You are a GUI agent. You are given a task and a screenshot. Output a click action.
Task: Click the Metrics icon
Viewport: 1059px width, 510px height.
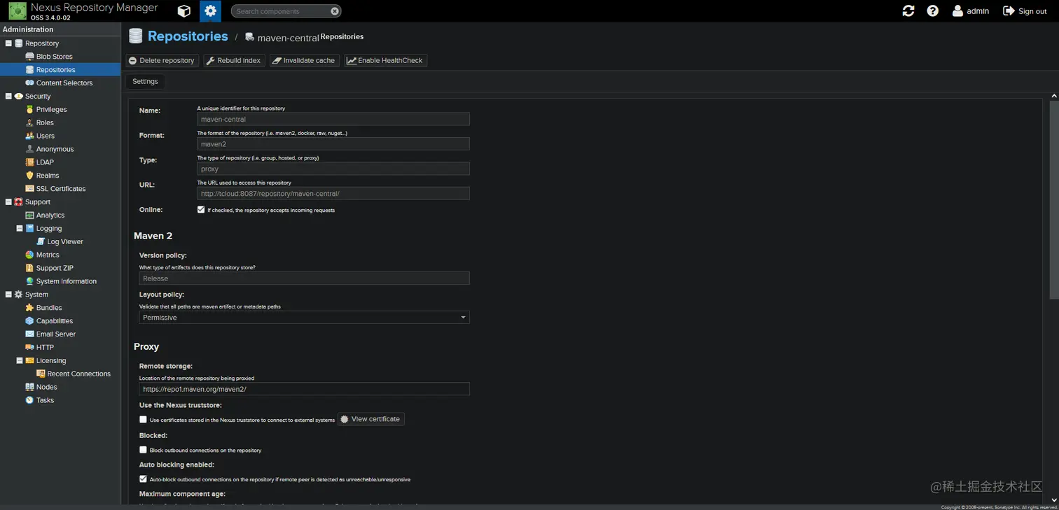[x=29, y=255]
